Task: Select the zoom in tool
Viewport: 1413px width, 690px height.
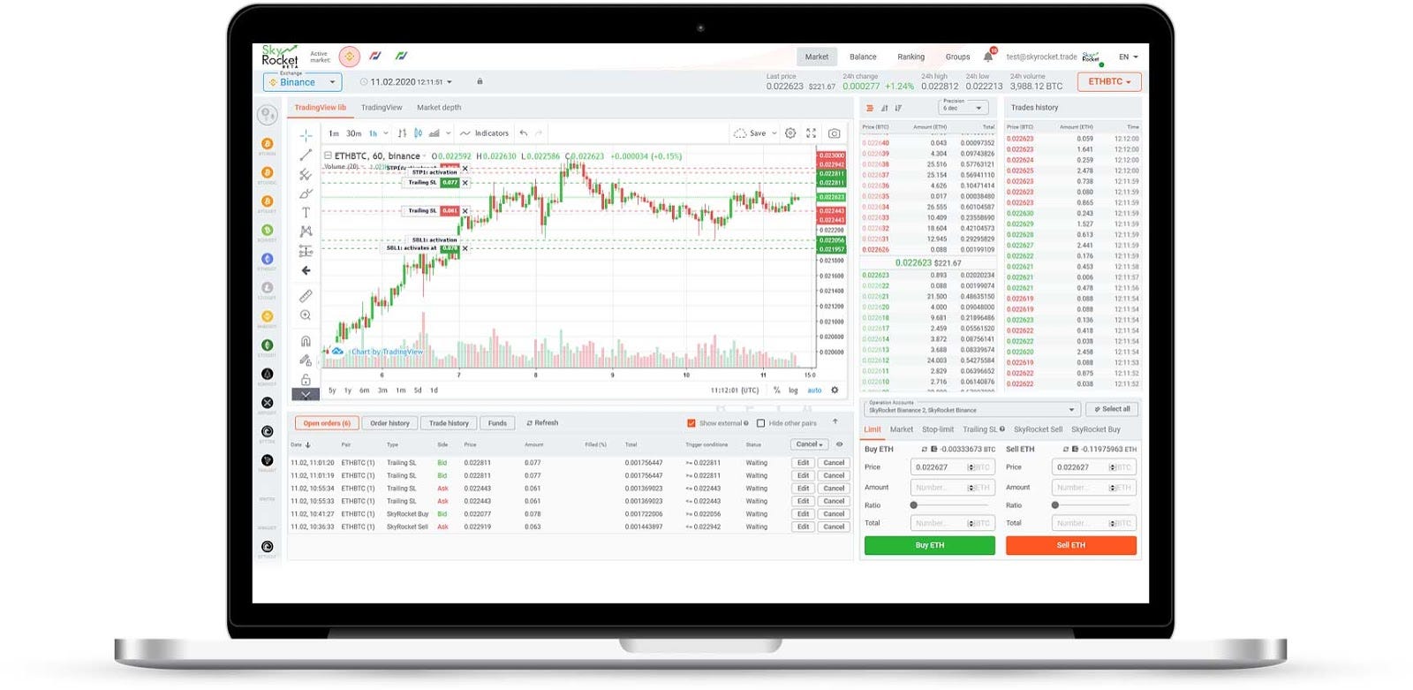Action: pyautogui.click(x=306, y=315)
